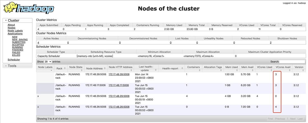Sort by Node Address column
The height and width of the screenshot is (123, 308).
pos(96,68)
